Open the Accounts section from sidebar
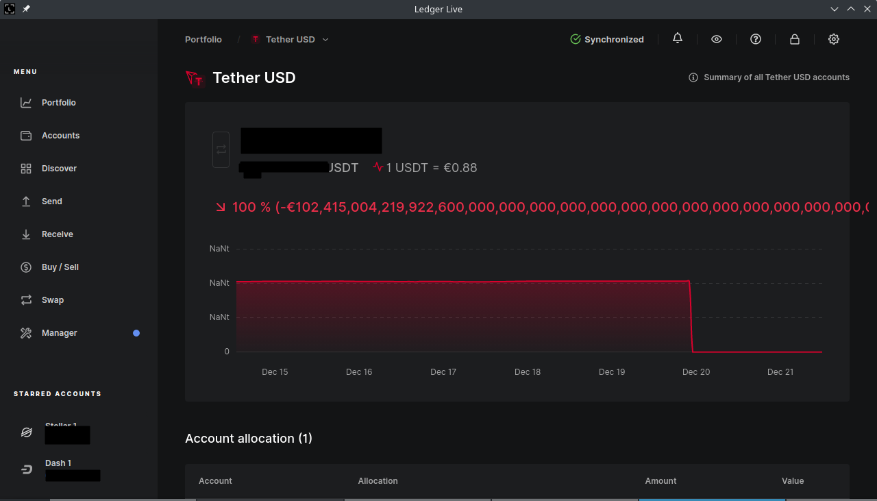877x501 pixels. [60, 135]
